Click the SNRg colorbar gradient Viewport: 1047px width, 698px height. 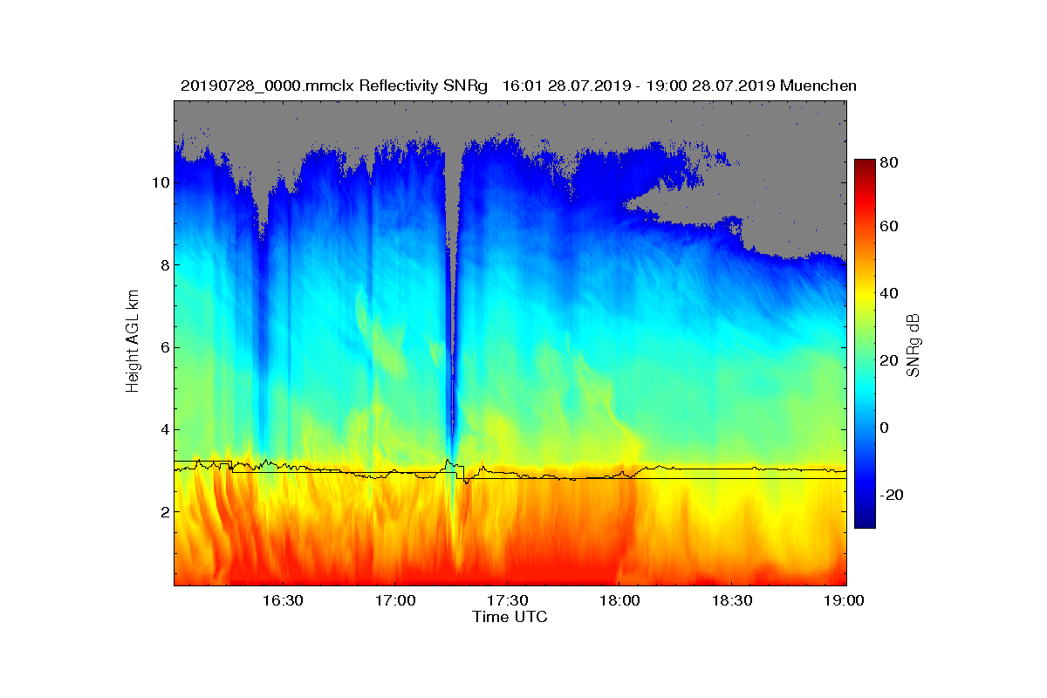click(865, 344)
